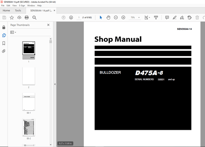Close the SEN06644-14.pdf tab
The height and width of the screenshot is (147, 205).
(54, 11)
